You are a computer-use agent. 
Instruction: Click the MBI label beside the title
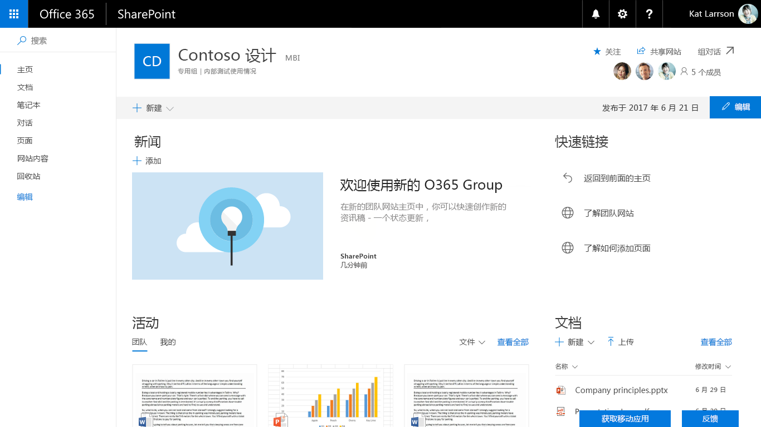292,58
